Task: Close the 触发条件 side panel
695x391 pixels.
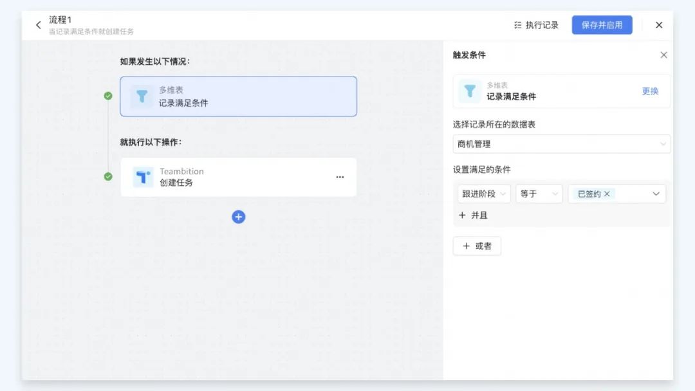Action: point(663,55)
